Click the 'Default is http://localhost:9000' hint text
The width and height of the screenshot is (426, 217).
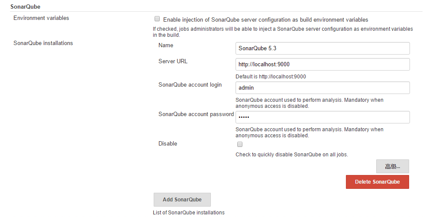pyautogui.click(x=271, y=77)
